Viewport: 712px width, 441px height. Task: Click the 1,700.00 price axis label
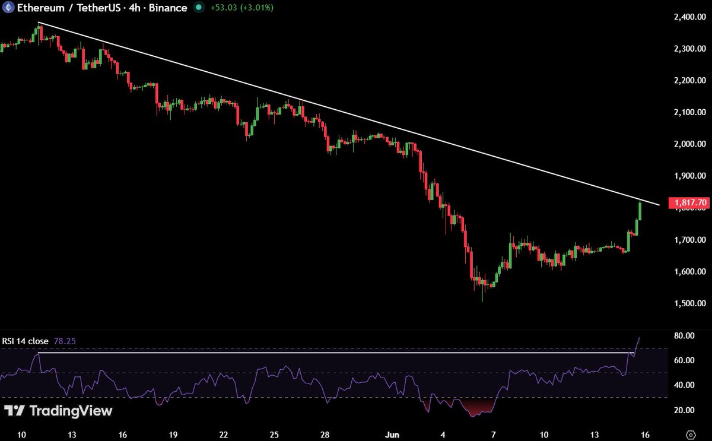coord(689,240)
